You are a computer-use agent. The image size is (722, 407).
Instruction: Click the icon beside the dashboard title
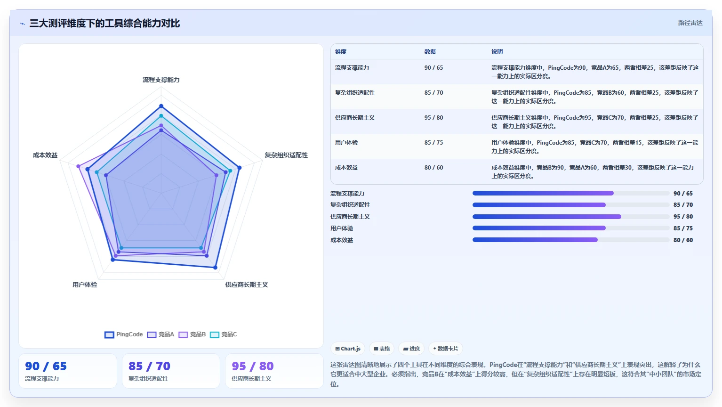[22, 24]
